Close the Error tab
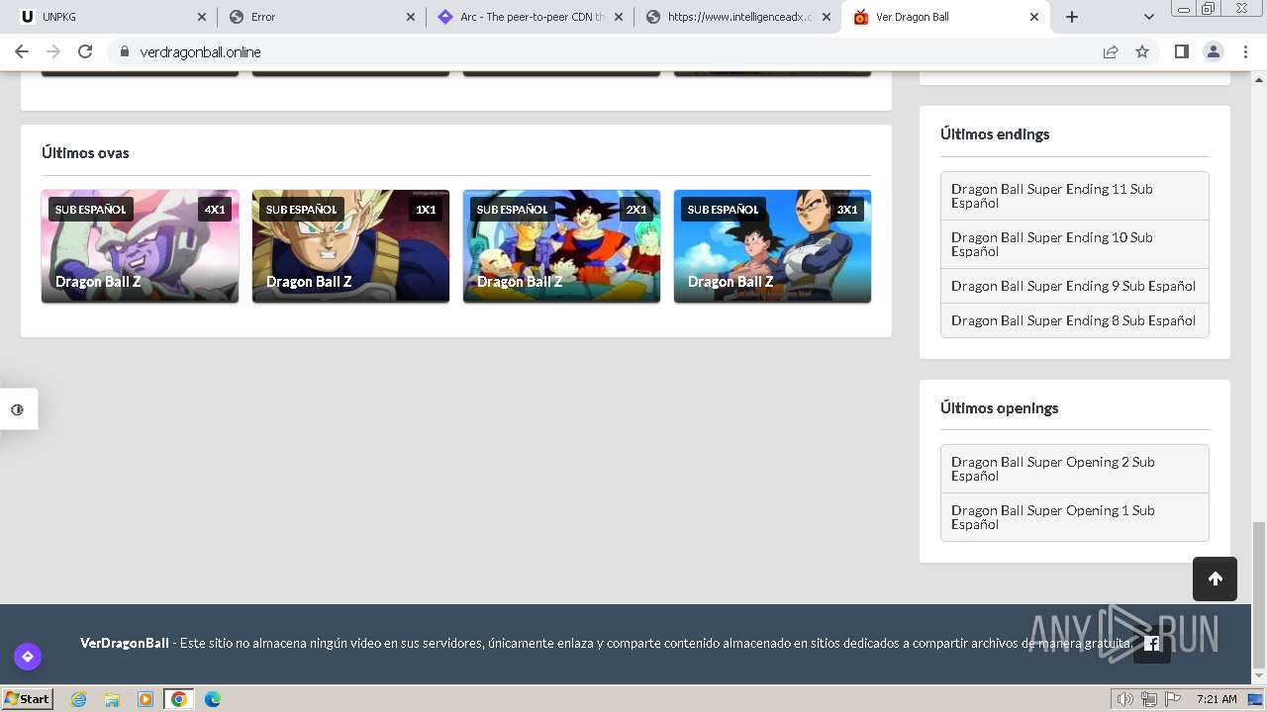This screenshot has height=712, width=1267. pyautogui.click(x=411, y=17)
